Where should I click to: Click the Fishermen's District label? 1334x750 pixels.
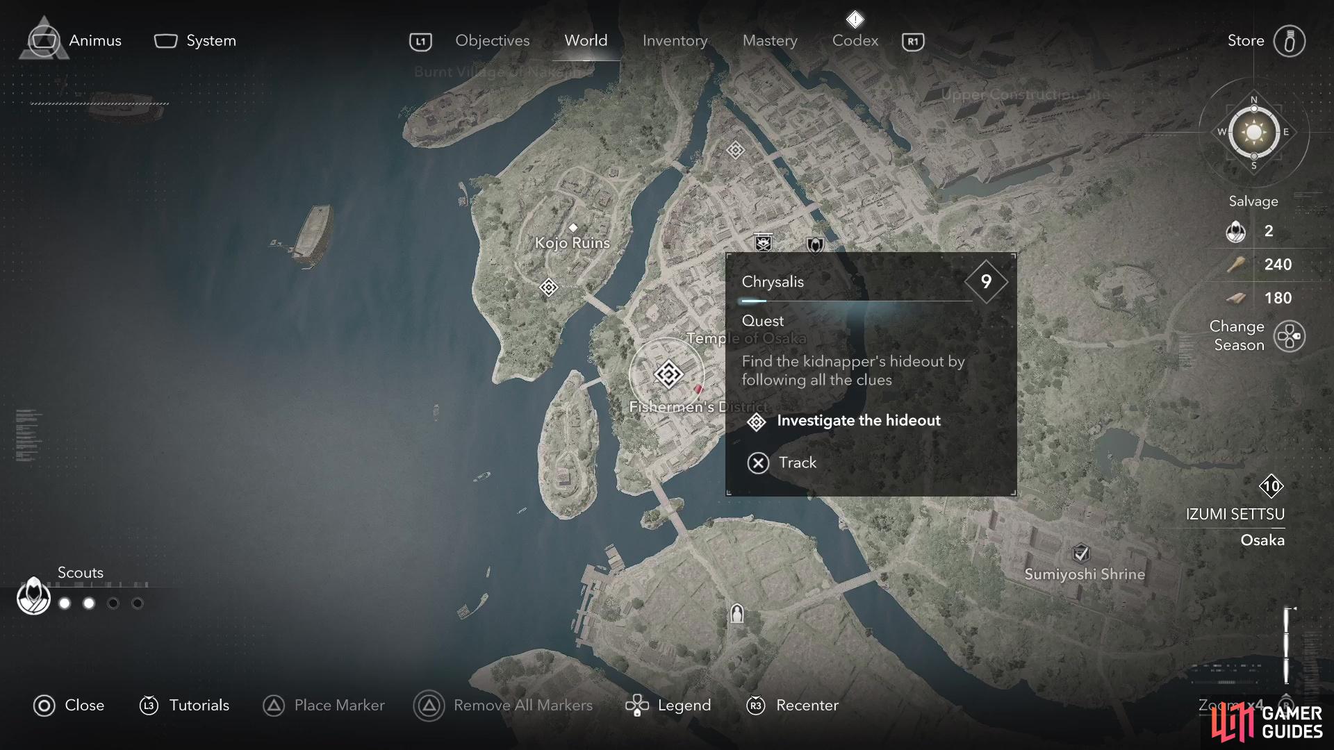pos(698,407)
